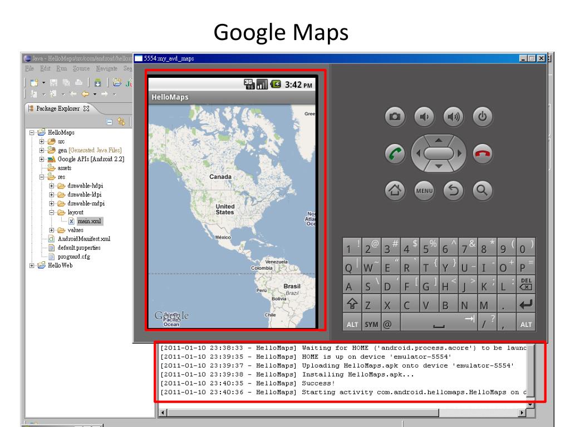The width and height of the screenshot is (570, 427).
Task: Open the File menu in Eclipse
Action: (x=30, y=68)
